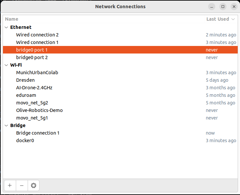This screenshot has height=195, width=240.
Task: Open settings gear for selected connection
Action: [34, 185]
